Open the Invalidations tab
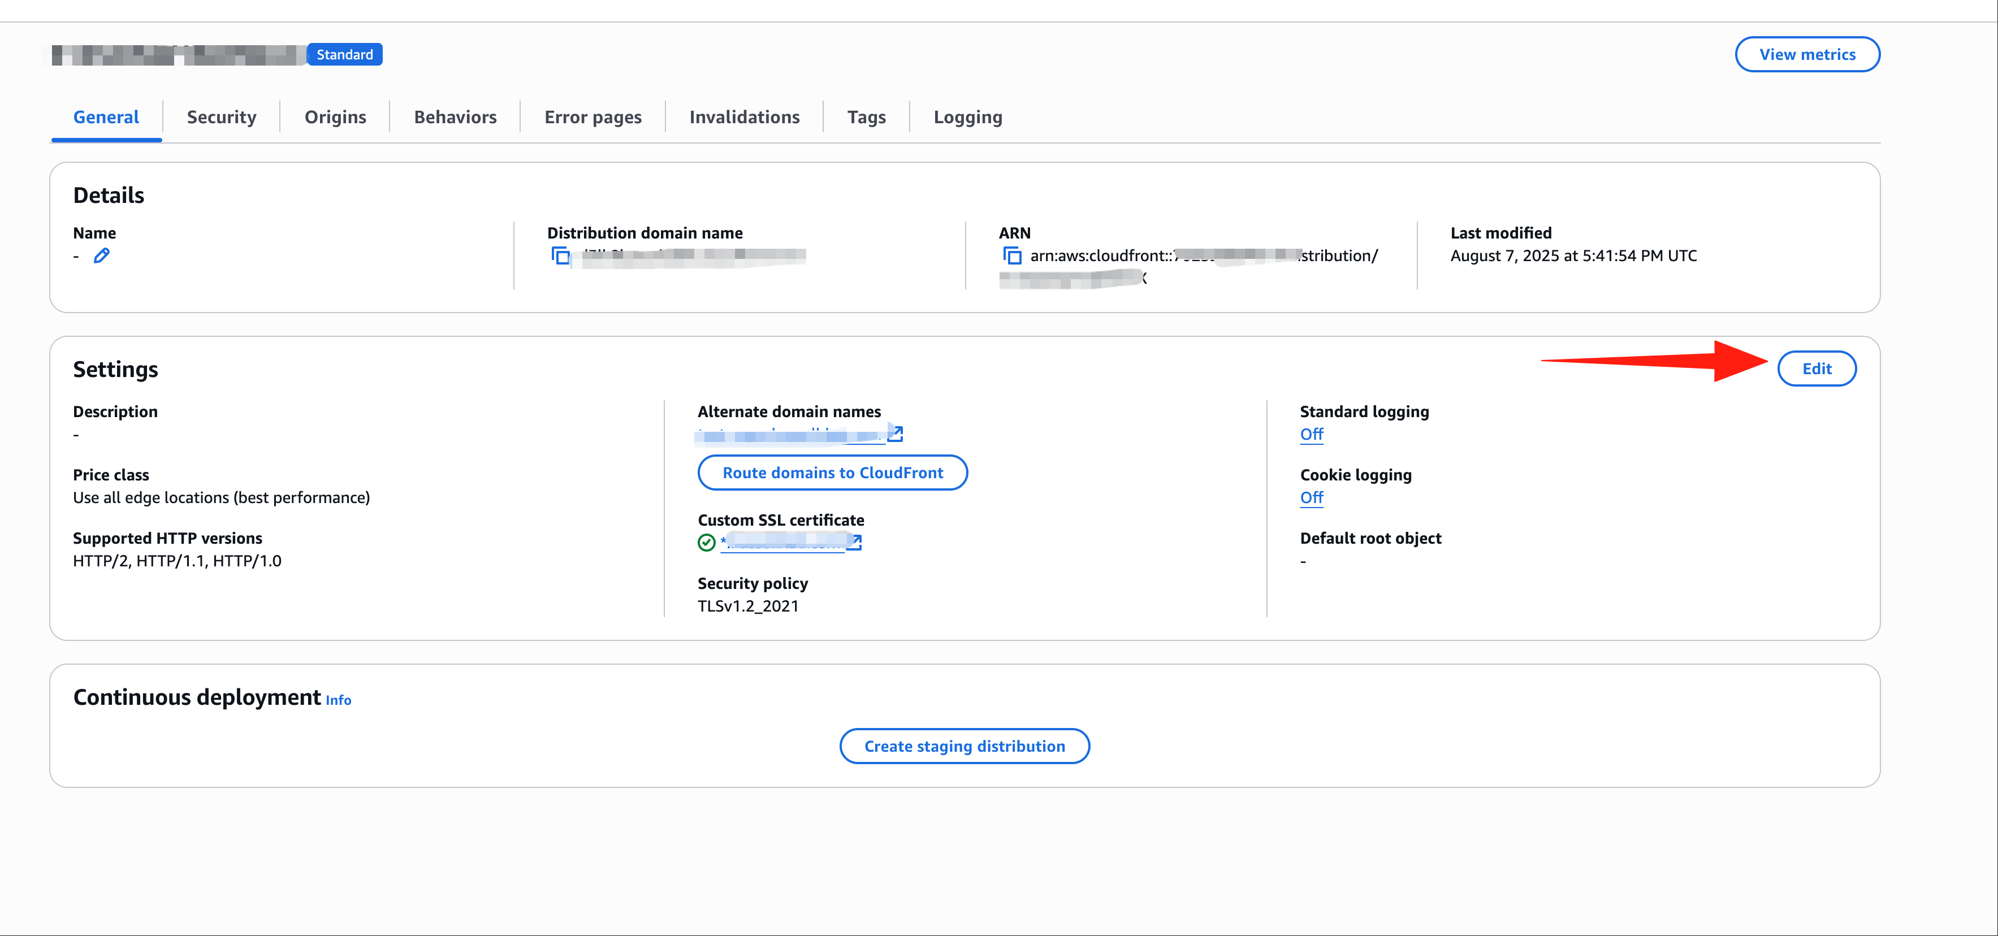The width and height of the screenshot is (1998, 936). click(x=744, y=117)
